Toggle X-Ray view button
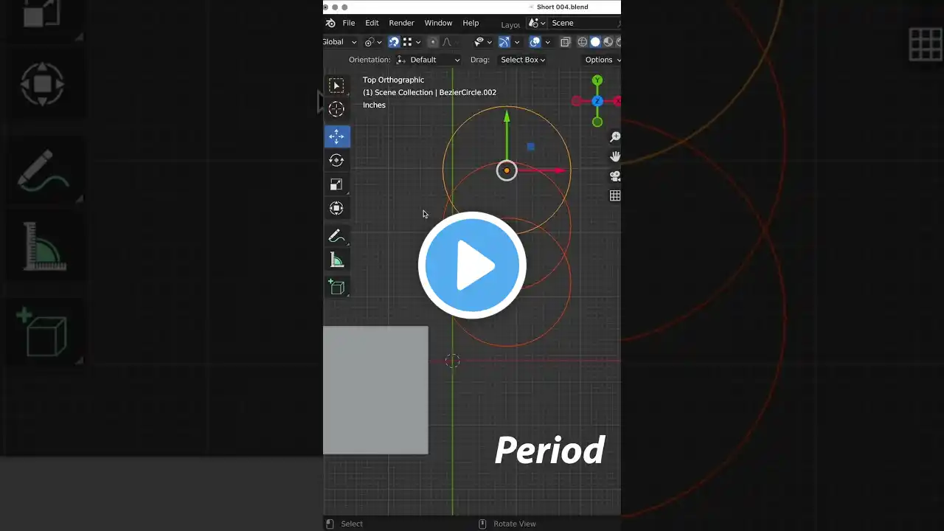The width and height of the screenshot is (944, 531). point(566,42)
